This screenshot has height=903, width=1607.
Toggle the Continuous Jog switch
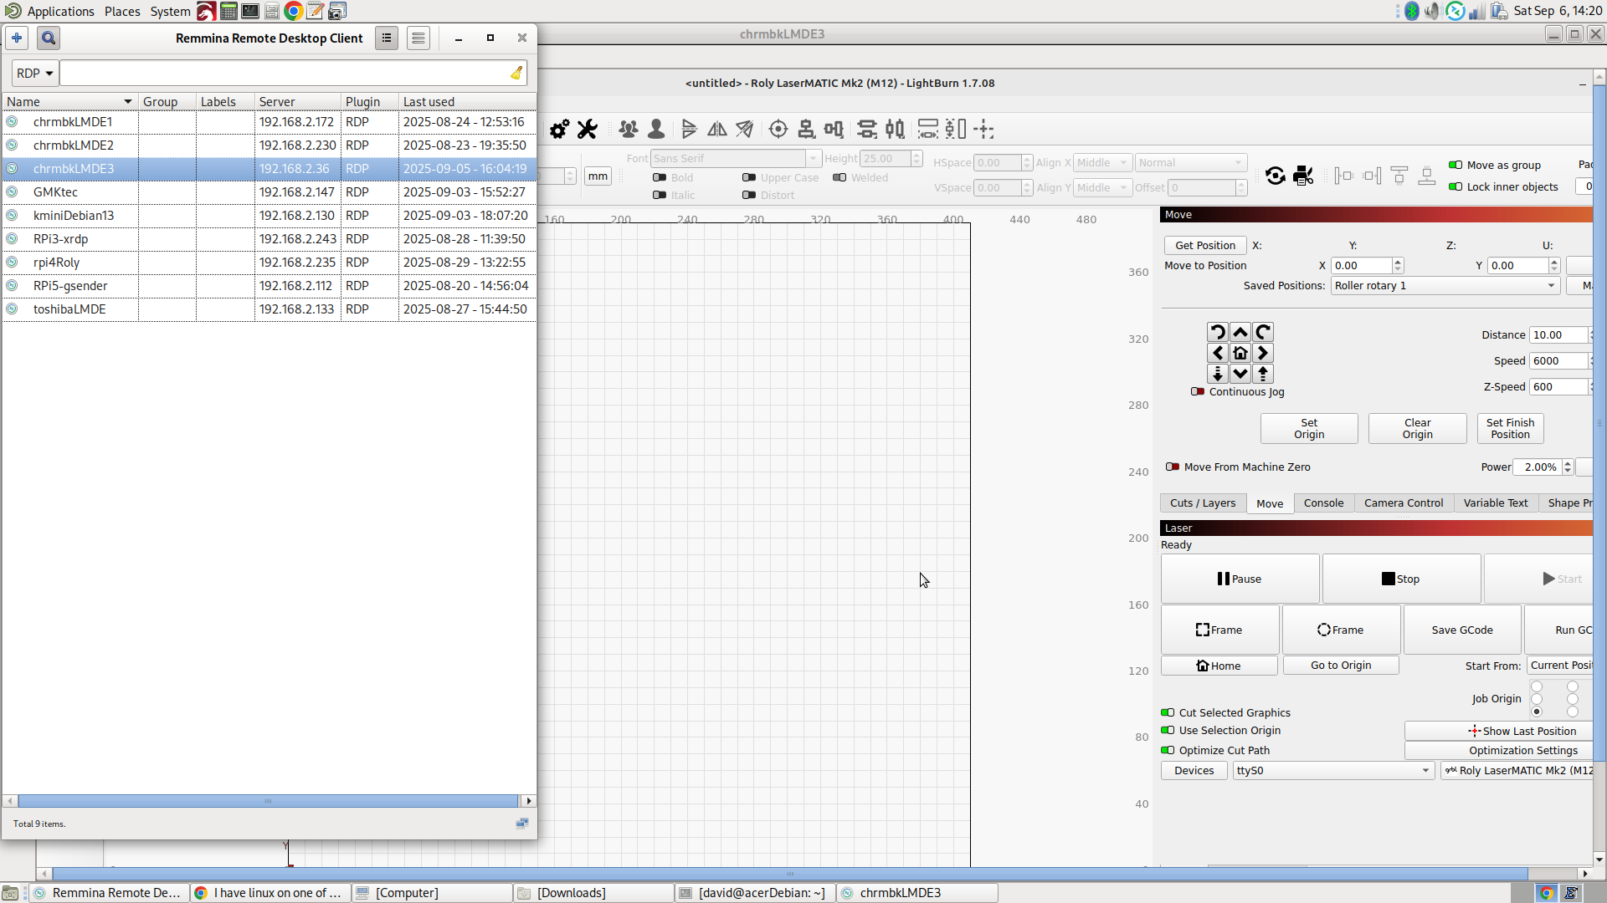1198,391
